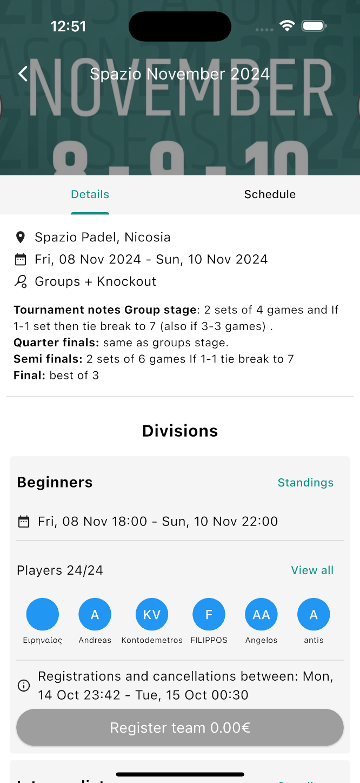Tap the location pin icon
The image size is (360, 783).
pos(21,237)
